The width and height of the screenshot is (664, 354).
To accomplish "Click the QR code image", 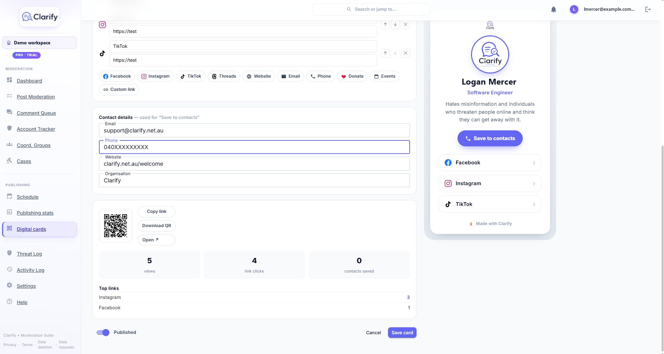I will point(116,226).
